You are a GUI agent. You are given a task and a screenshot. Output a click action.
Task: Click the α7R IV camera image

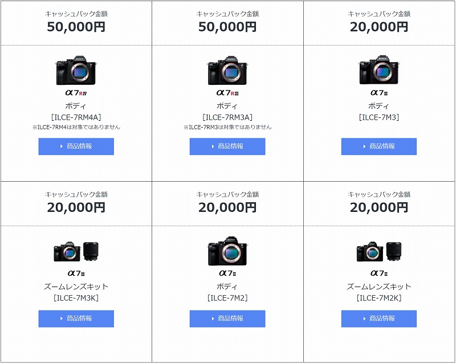coord(76,71)
